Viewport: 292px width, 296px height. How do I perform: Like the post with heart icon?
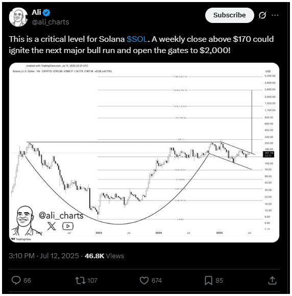point(144,280)
